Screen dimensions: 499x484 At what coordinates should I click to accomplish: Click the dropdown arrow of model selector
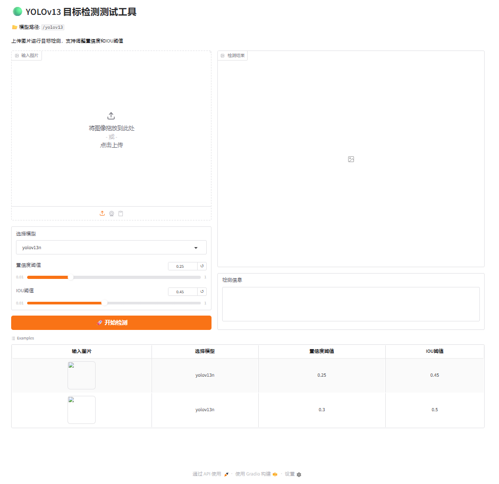click(196, 248)
